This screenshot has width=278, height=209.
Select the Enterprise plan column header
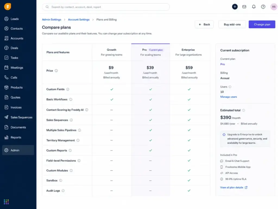tap(188, 52)
